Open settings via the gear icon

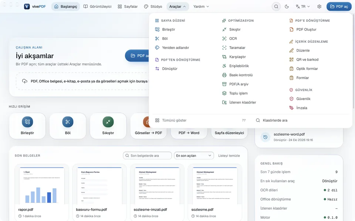(x=319, y=7)
